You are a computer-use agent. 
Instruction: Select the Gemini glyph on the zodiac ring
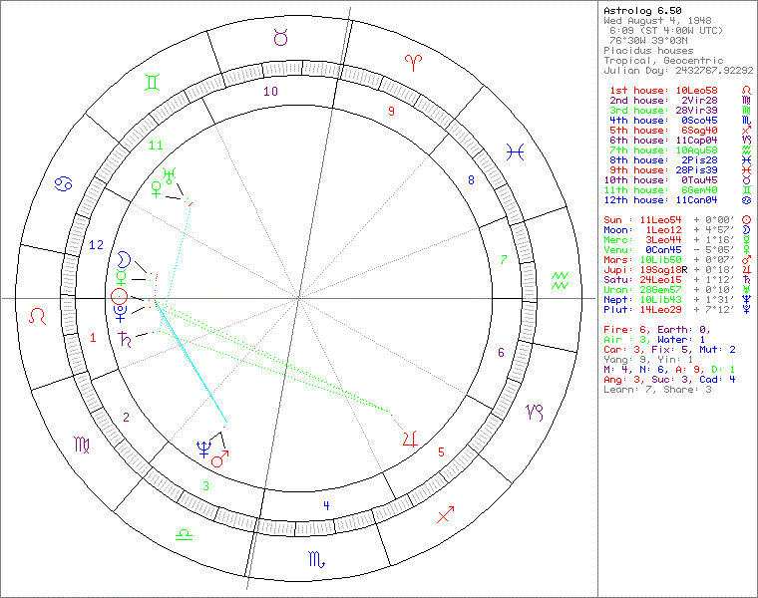click(155, 82)
